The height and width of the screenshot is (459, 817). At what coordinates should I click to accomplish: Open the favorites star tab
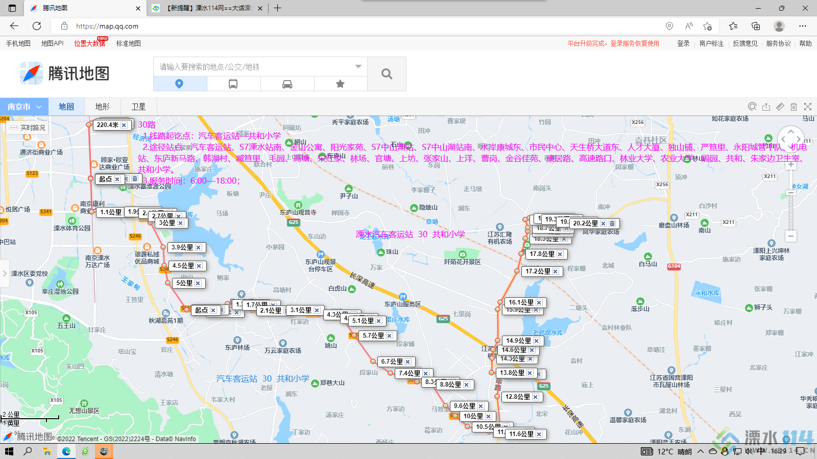pos(340,84)
